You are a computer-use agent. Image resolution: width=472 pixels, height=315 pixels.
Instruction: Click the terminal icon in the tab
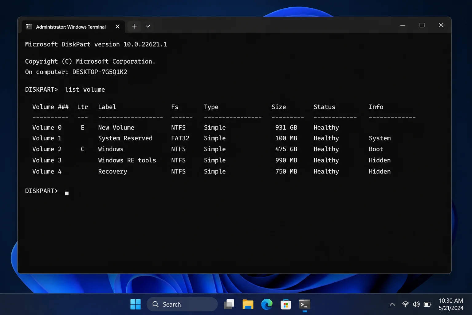[29, 27]
